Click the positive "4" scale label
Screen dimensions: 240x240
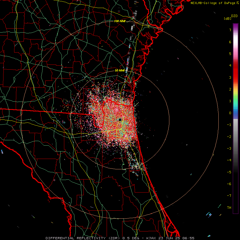230,66
